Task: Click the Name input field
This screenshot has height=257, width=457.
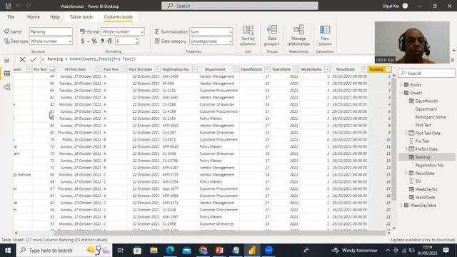Action: pos(51,31)
